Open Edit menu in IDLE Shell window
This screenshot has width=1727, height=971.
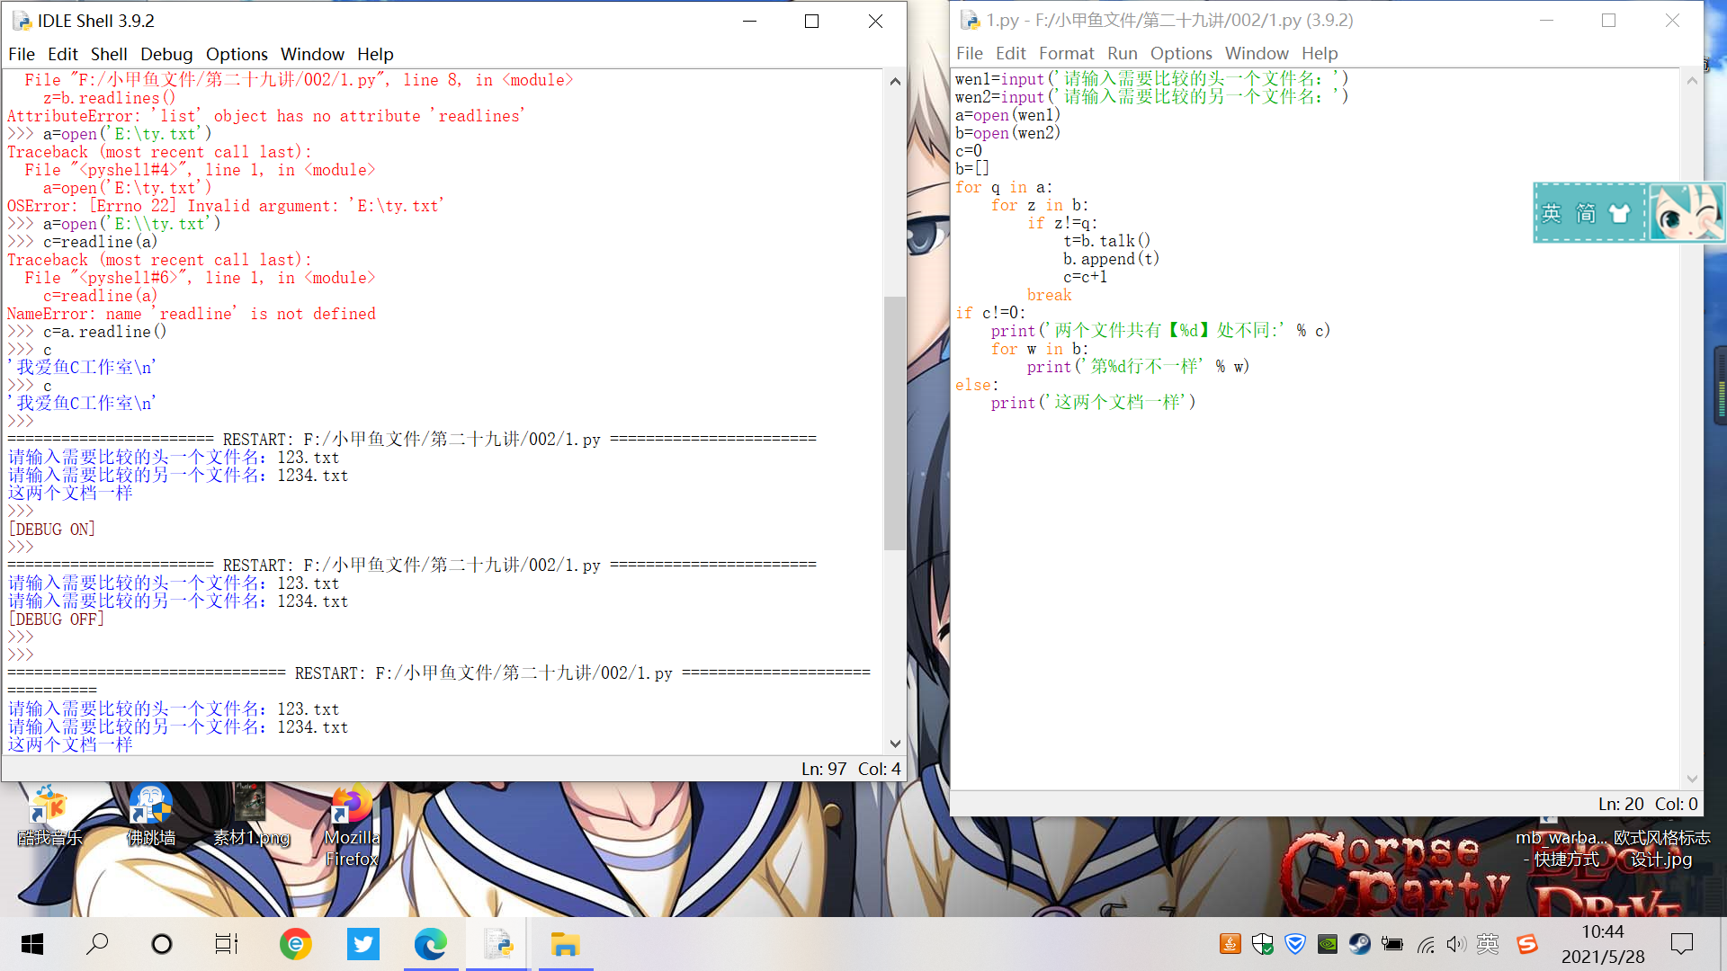pos(63,54)
